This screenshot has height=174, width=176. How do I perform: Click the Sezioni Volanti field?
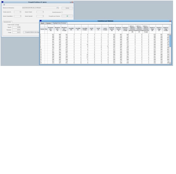coord(40,12)
